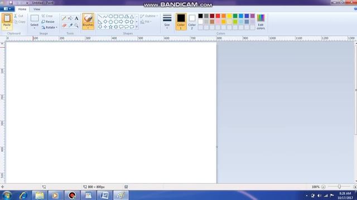Viewport: 357px width, 200px height.
Task: Choose the Four-point star shape
Action: point(105,27)
